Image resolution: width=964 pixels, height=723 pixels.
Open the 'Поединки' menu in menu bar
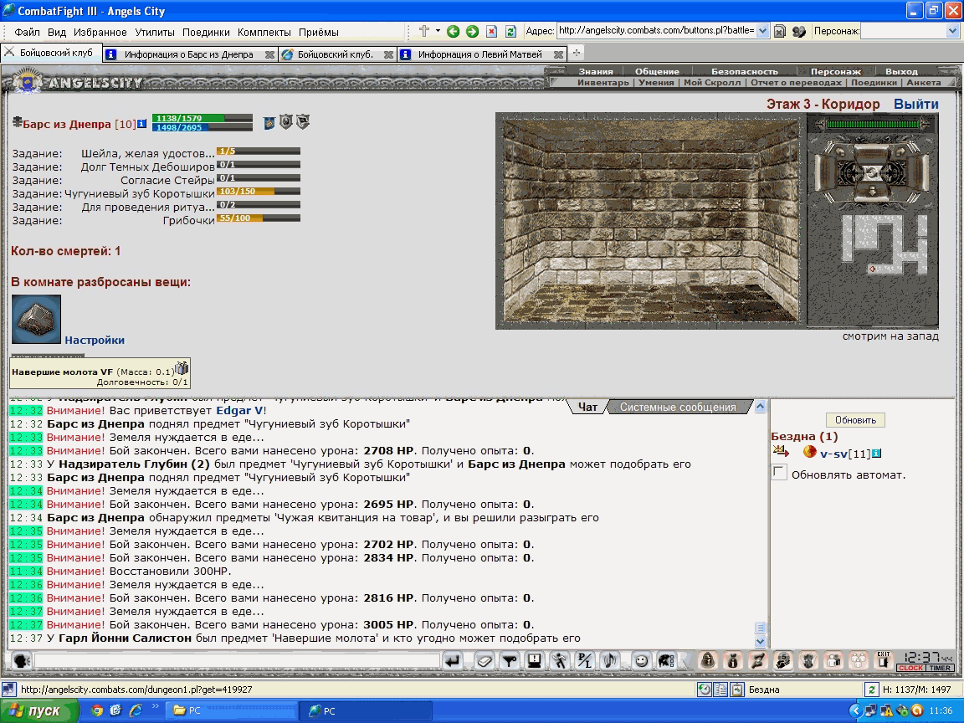pos(206,32)
